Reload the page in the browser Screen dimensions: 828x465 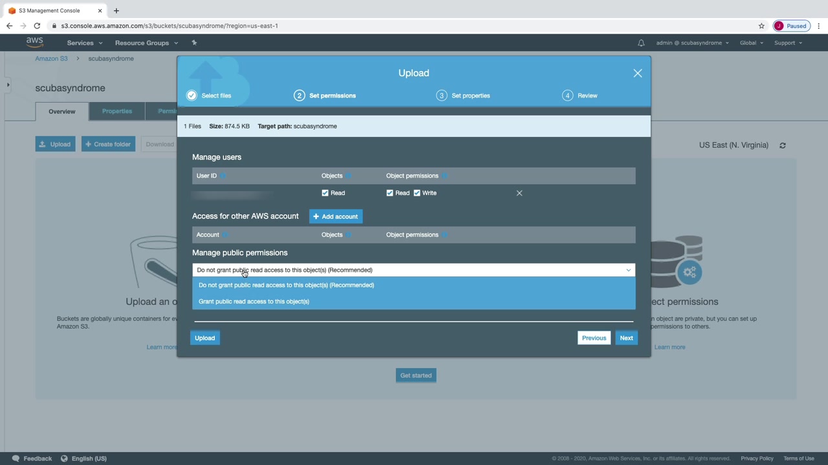click(37, 26)
